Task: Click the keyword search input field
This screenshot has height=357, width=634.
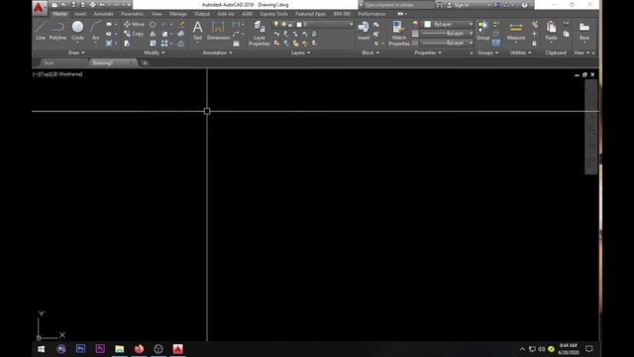Action: point(398,5)
